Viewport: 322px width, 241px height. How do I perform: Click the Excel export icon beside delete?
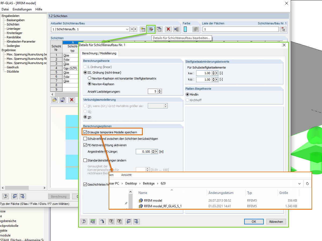pos(176,29)
